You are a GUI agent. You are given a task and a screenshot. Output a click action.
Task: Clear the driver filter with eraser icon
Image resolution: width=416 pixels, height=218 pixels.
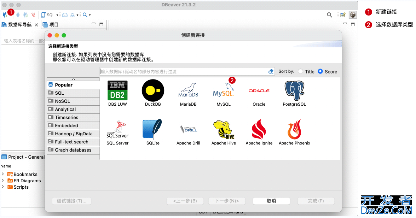(271, 71)
